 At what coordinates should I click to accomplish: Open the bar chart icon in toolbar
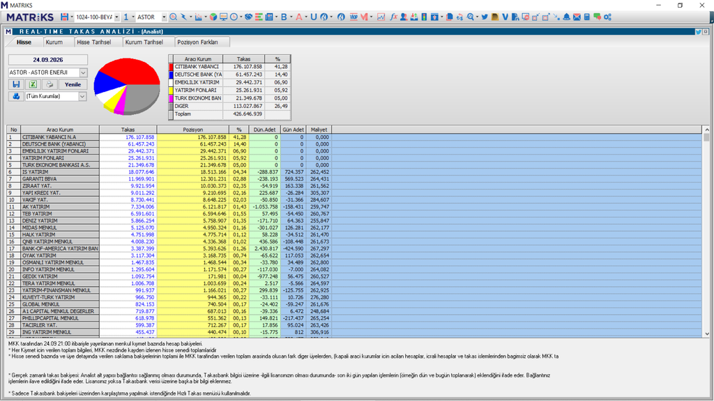tap(198, 17)
